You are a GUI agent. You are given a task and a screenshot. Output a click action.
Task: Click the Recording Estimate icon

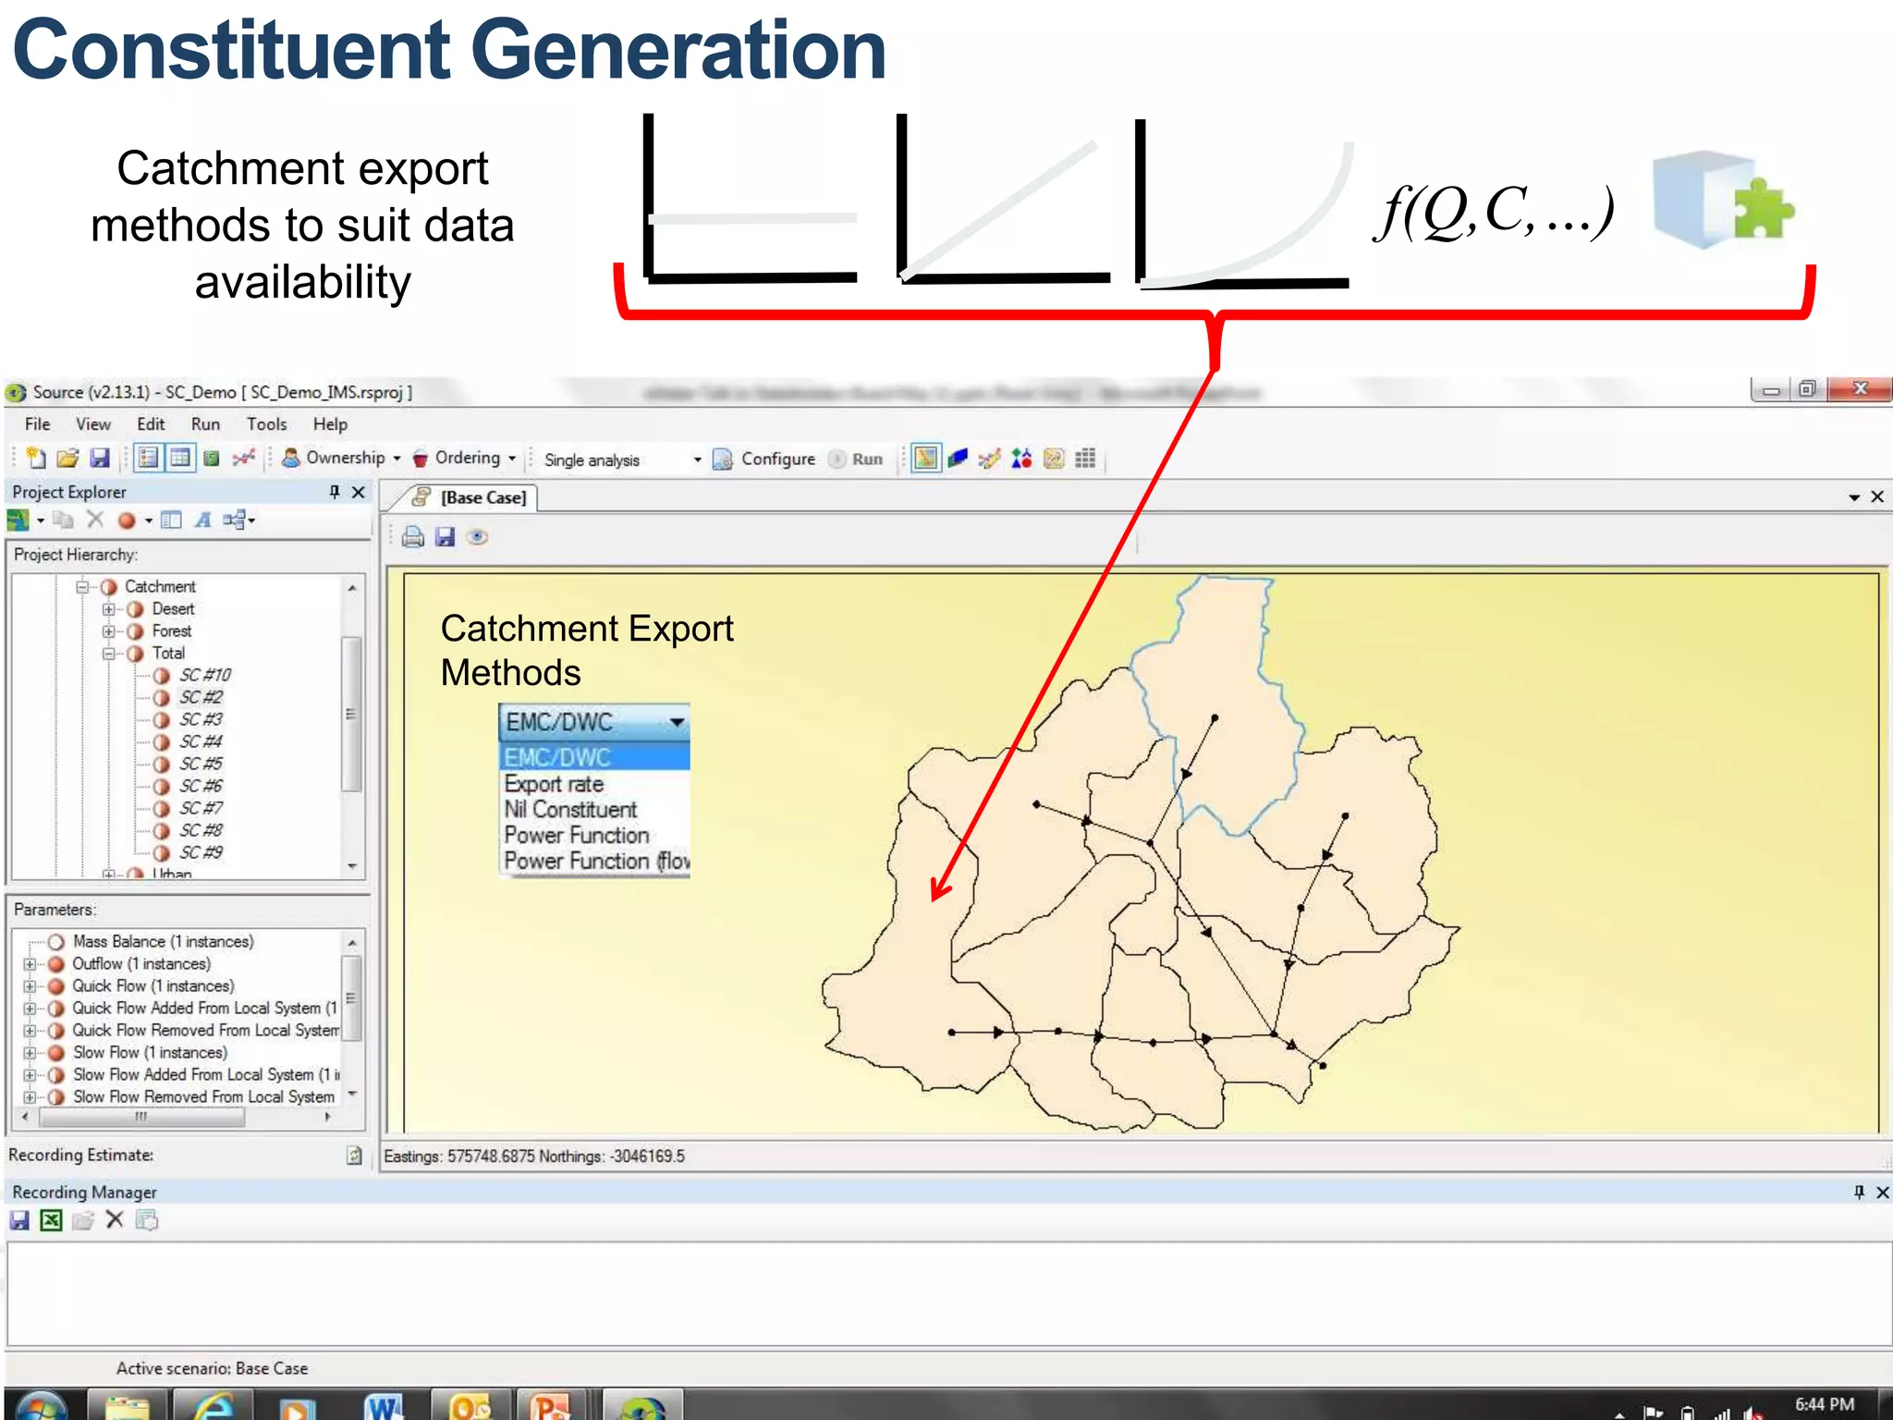pos(354,1156)
